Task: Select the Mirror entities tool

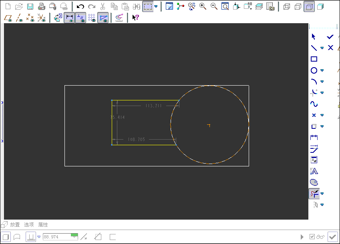Action: click(x=316, y=204)
